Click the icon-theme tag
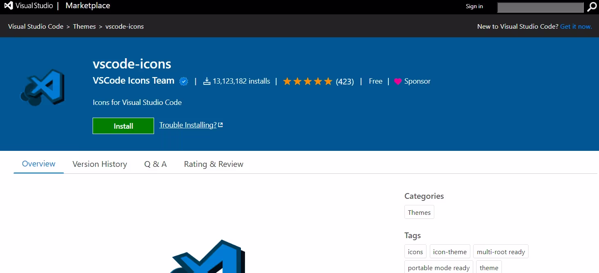Screen dimensions: 599x273 click(x=450, y=252)
